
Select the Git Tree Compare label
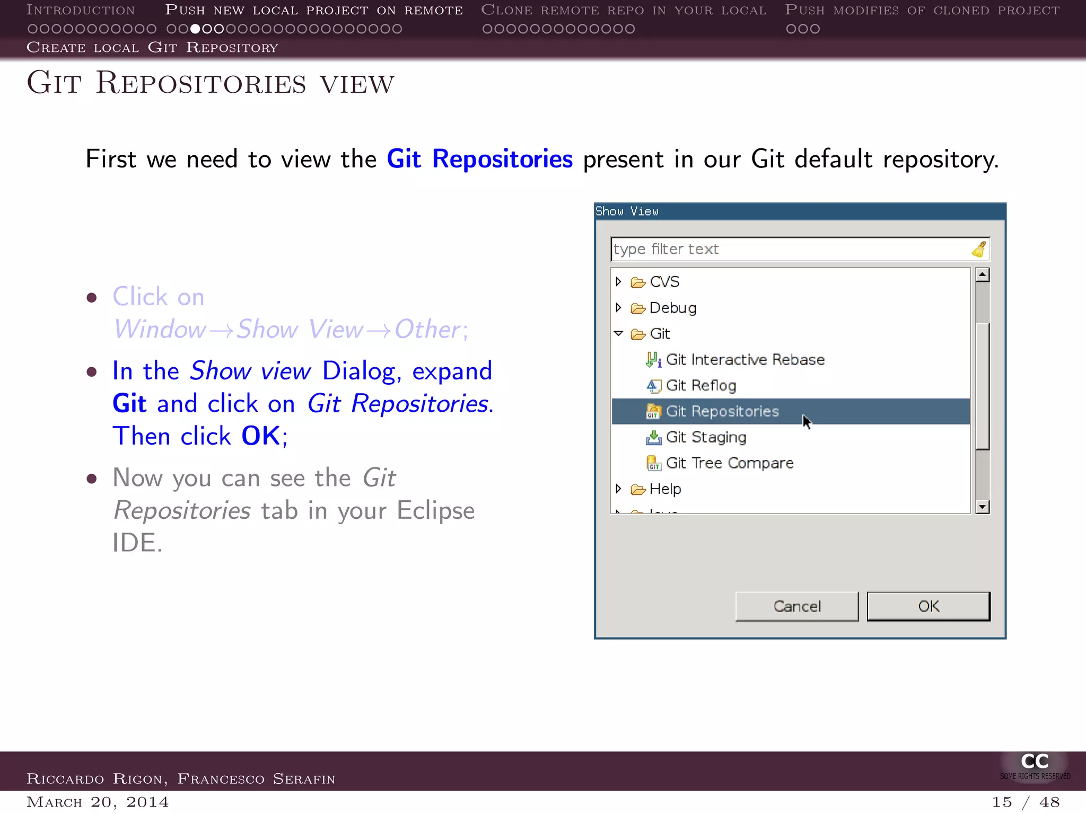tap(730, 463)
